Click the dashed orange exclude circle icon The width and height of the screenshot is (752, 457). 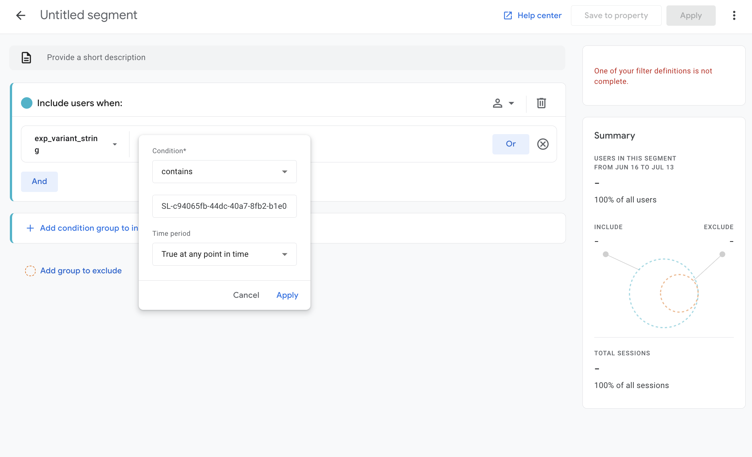tap(30, 271)
